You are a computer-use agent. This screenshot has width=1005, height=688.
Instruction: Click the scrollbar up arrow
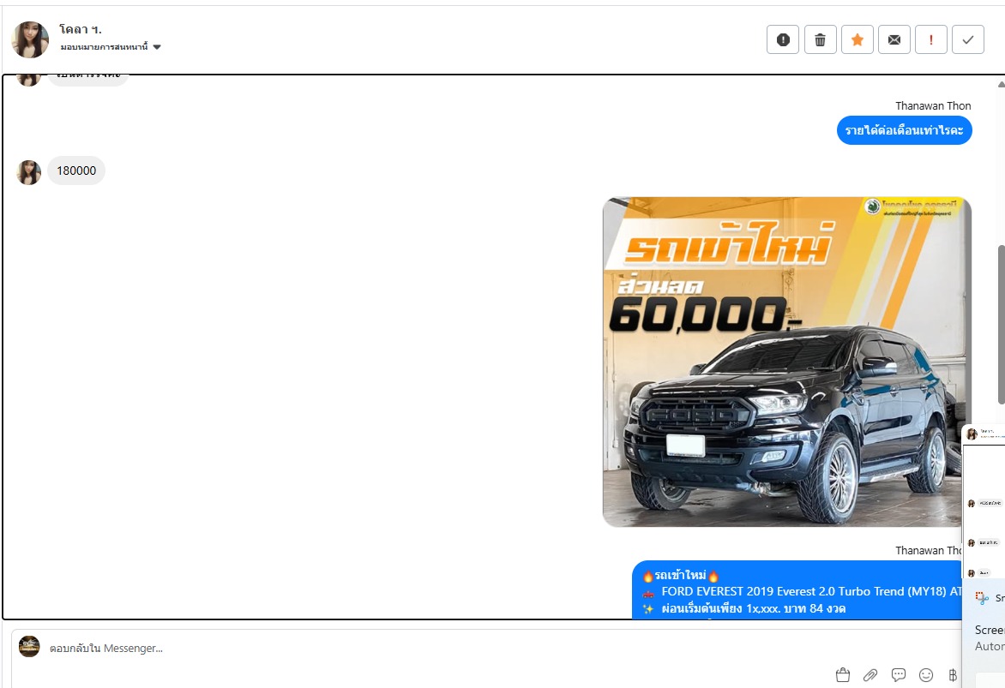pyautogui.click(x=1002, y=84)
